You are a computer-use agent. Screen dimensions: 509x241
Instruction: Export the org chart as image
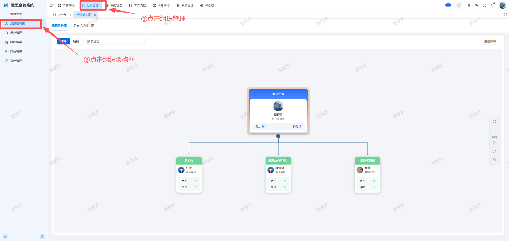pyautogui.click(x=494, y=160)
